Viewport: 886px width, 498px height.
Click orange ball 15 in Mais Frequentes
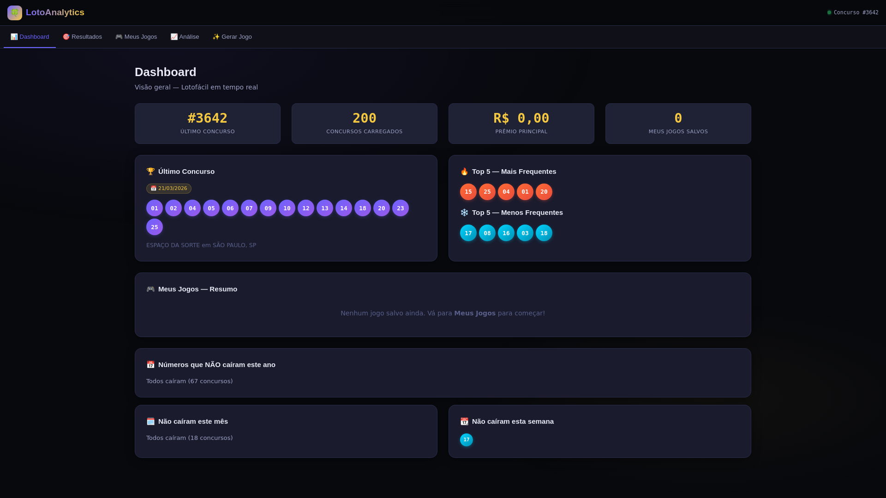tap(468, 192)
